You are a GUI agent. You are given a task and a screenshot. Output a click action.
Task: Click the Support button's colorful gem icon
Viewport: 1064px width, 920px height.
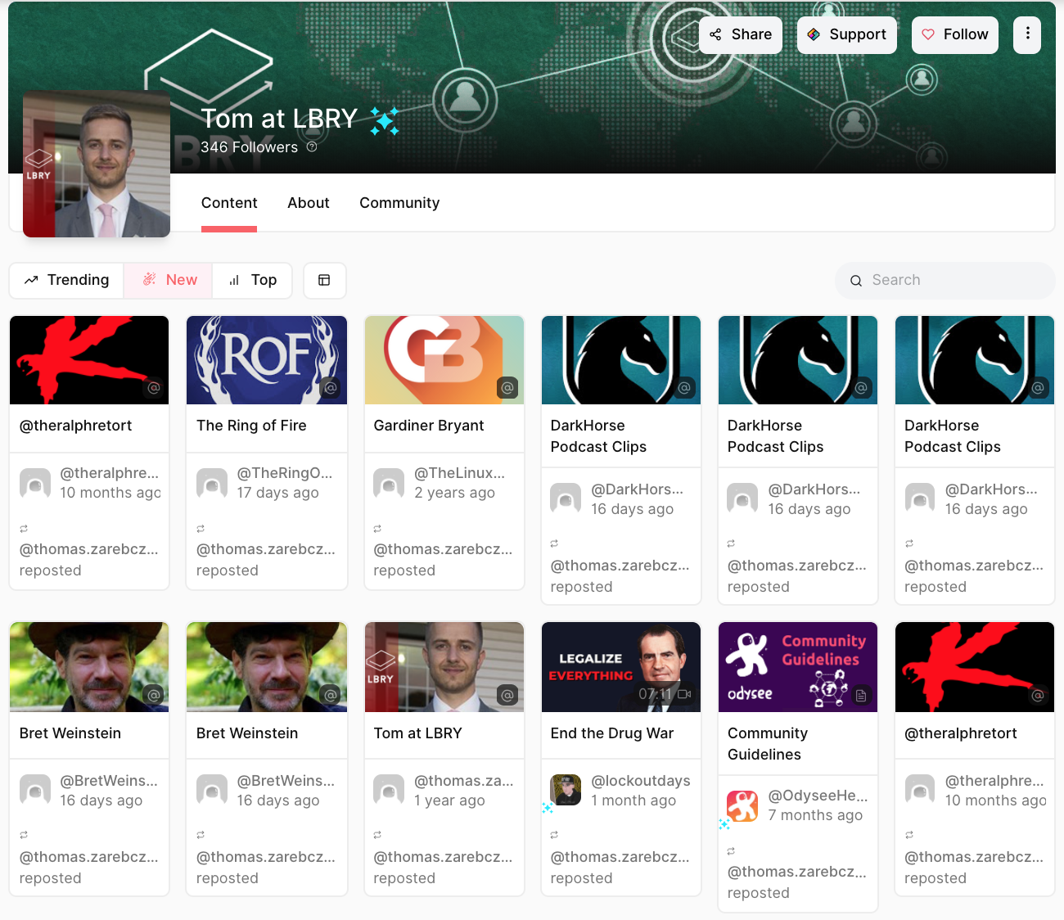click(x=814, y=34)
